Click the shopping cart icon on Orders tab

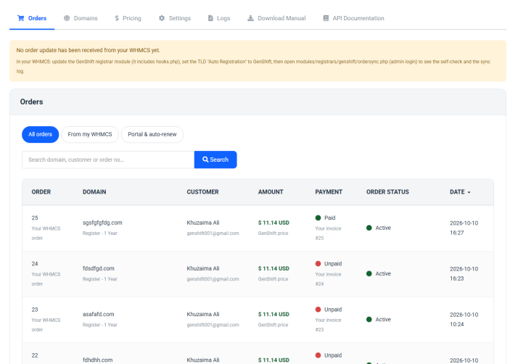[21, 18]
